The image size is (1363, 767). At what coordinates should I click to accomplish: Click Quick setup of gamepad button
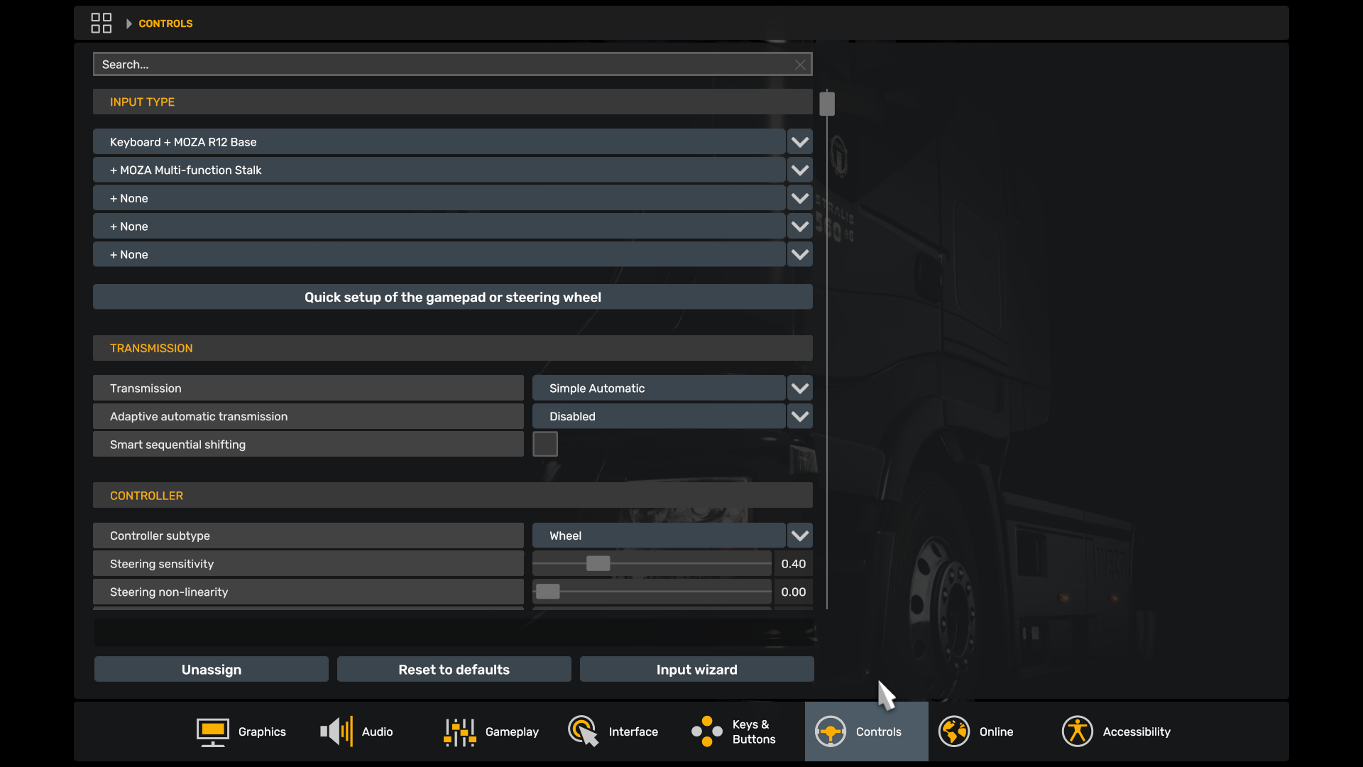click(x=452, y=298)
